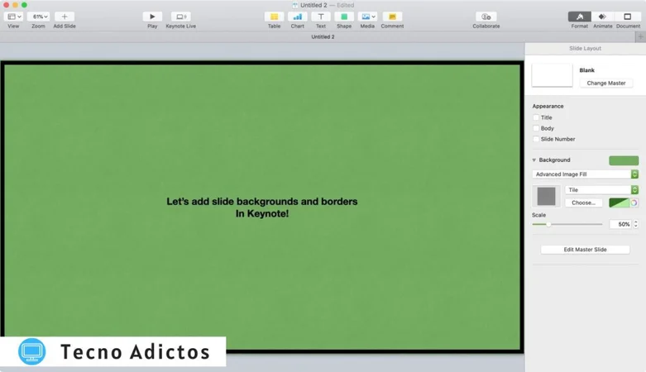Add a Text box
Screen dimensions: 646x372
[x=321, y=17]
